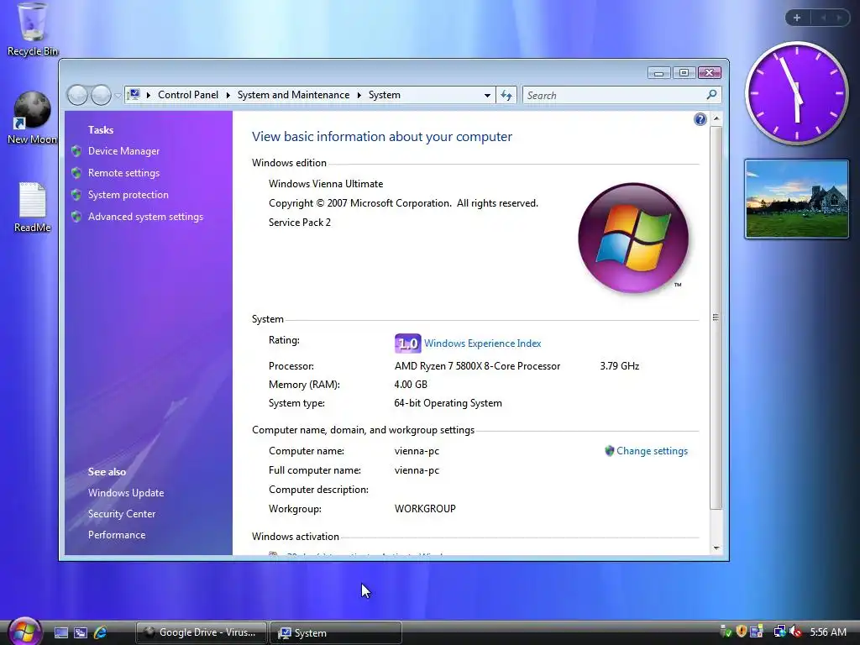Click the network tray icon
Screen dimensions: 860x645
(x=779, y=632)
